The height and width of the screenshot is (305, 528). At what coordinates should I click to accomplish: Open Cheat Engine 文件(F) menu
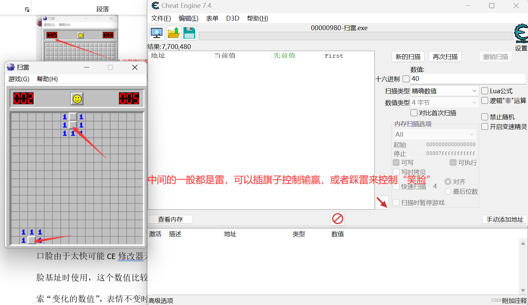161,19
